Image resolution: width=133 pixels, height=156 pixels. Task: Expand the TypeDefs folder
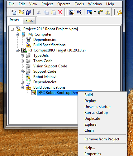click(x=22, y=56)
